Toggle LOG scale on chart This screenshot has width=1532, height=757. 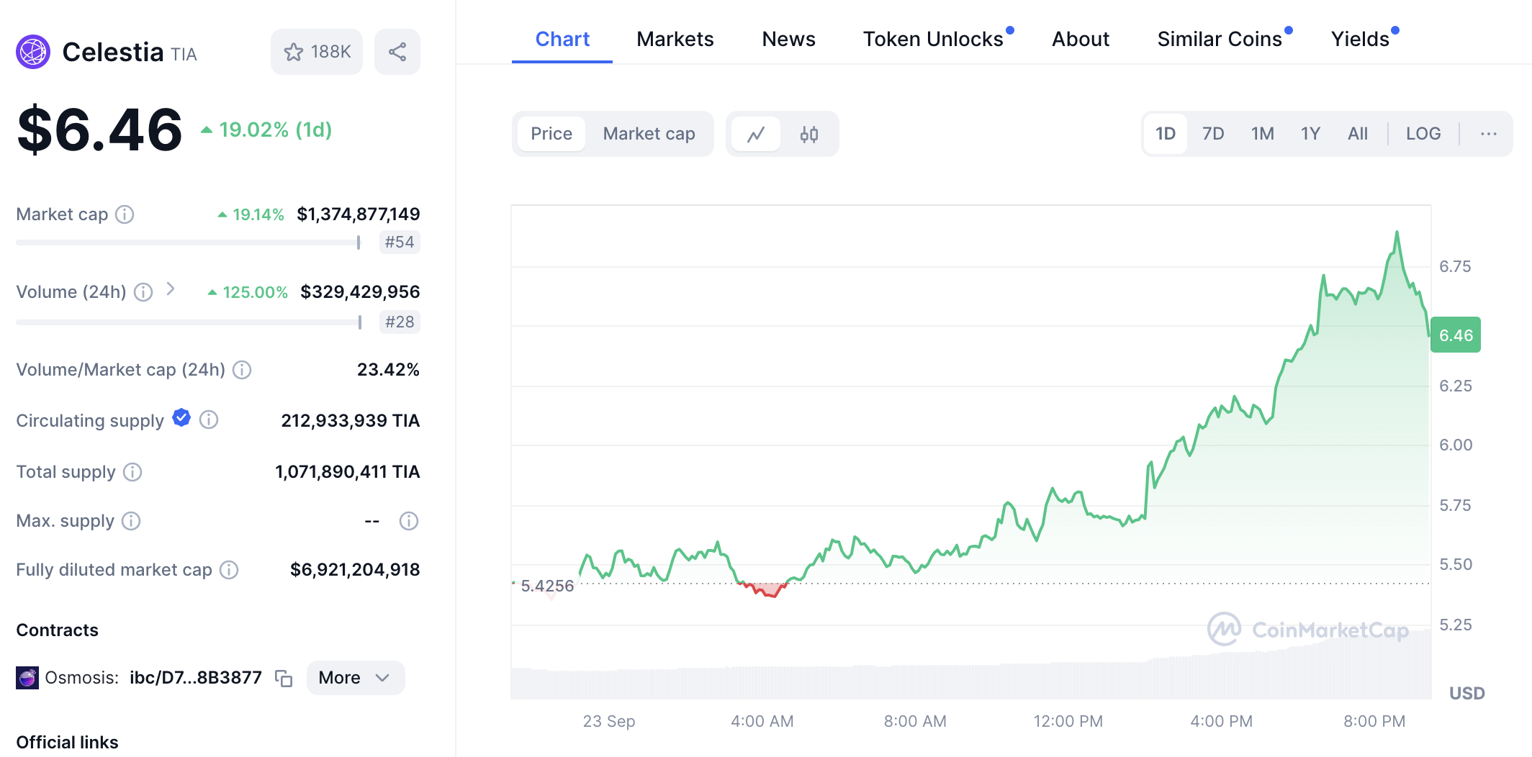click(1423, 134)
